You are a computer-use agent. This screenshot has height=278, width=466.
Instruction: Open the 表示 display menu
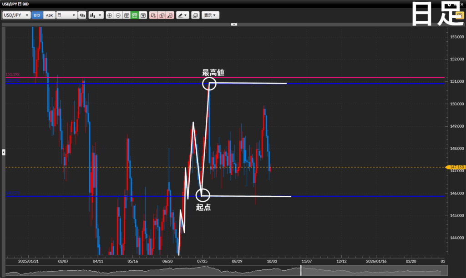click(x=210, y=15)
